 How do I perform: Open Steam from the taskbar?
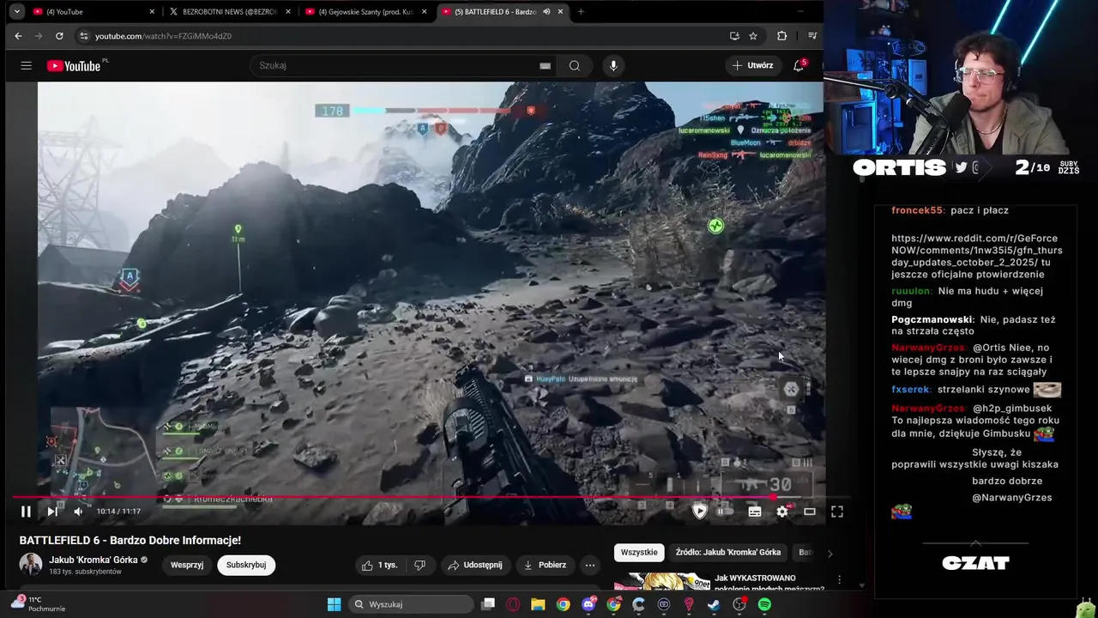click(x=714, y=604)
